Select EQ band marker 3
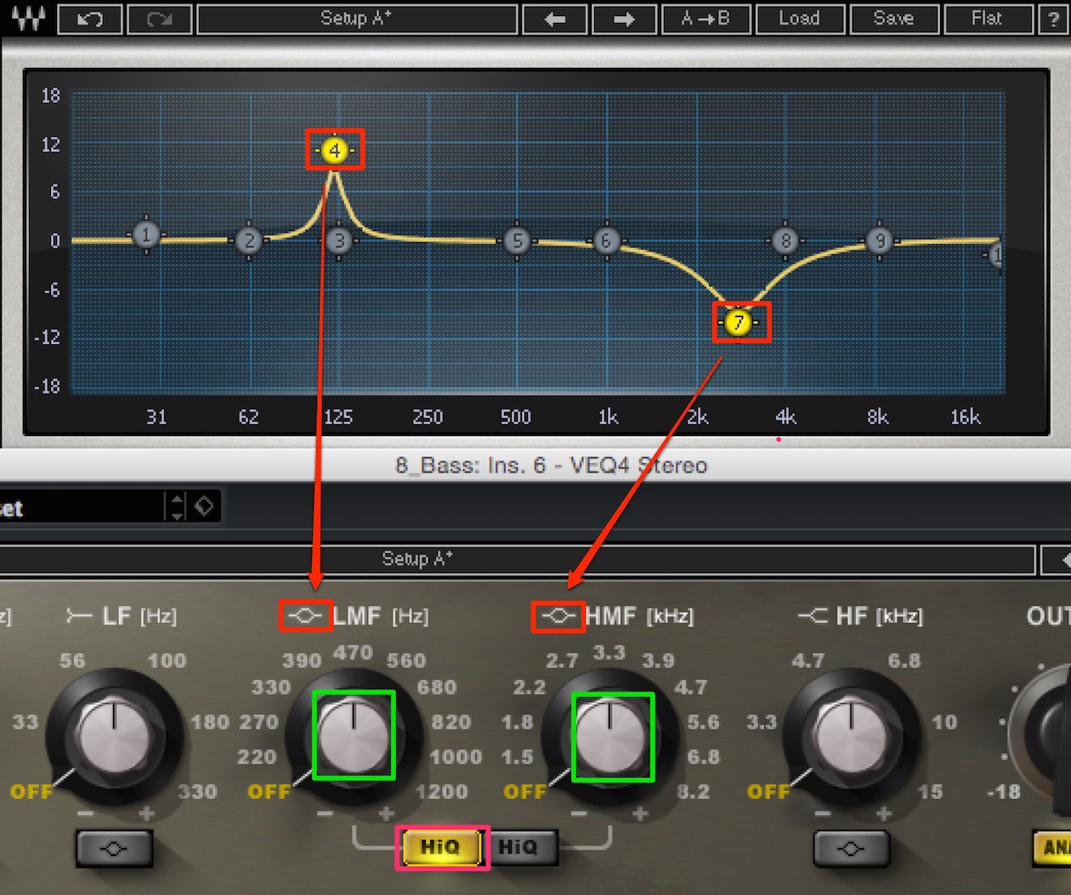 pyautogui.click(x=339, y=241)
